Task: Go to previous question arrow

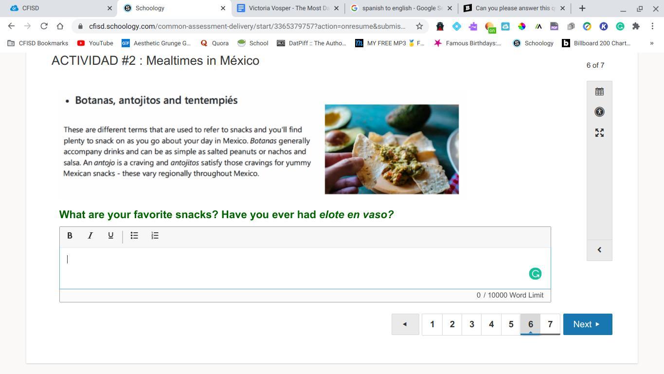Action: coord(405,324)
